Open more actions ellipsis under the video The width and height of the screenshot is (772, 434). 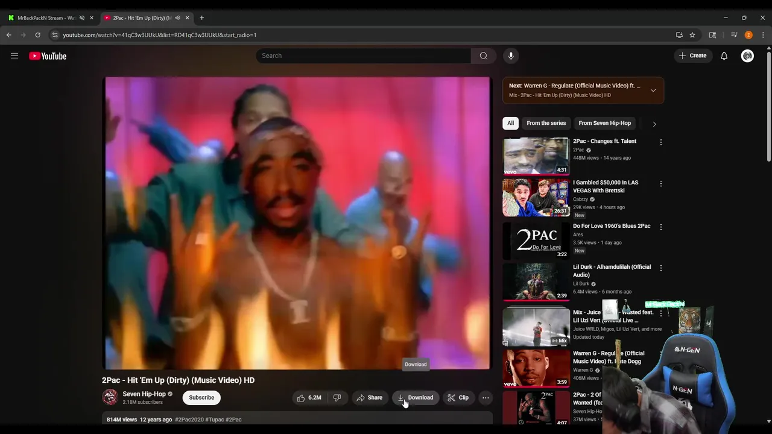pos(486,397)
